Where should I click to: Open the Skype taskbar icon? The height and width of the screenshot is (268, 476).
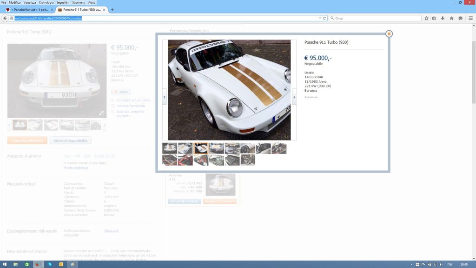click(50, 264)
